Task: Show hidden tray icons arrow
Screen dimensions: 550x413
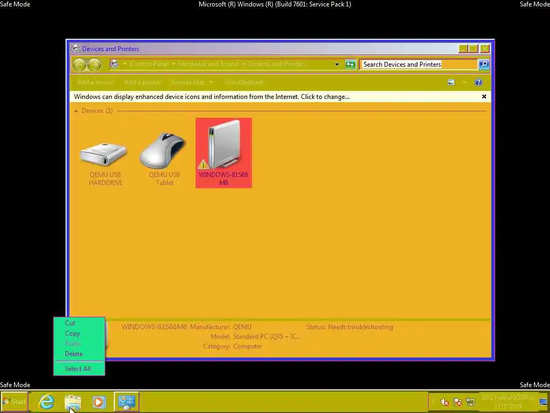Action: pyautogui.click(x=433, y=402)
